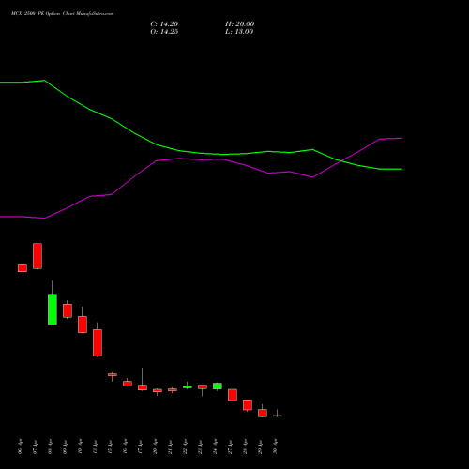Screen dimensions: 469x469
Task: Click where green and purple lines cross
Action: coord(341,161)
